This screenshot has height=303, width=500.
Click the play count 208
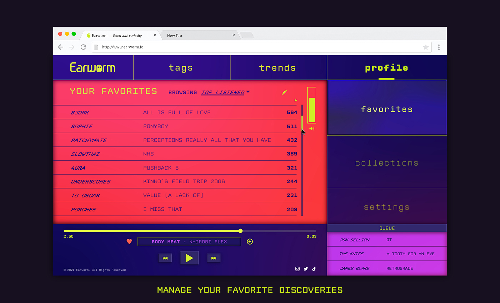coord(292,209)
